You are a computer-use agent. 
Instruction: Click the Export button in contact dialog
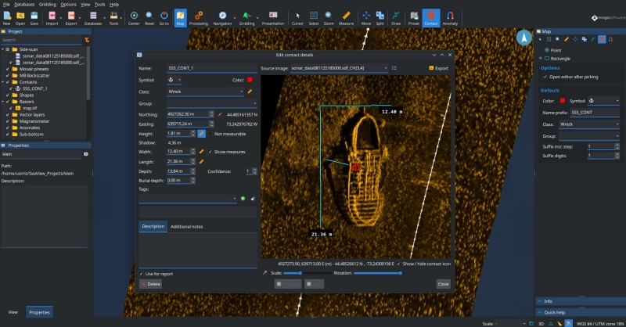[438, 68]
